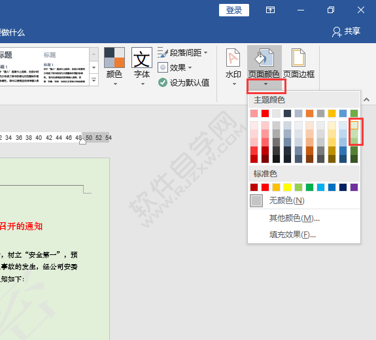The height and width of the screenshot is (340, 376).
Task: Go to next row in style gallery
Action: (x=94, y=67)
